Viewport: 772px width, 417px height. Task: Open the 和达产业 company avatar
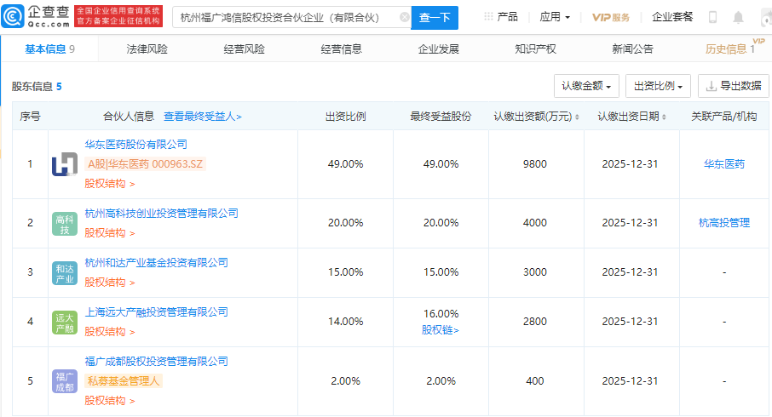[65, 273]
